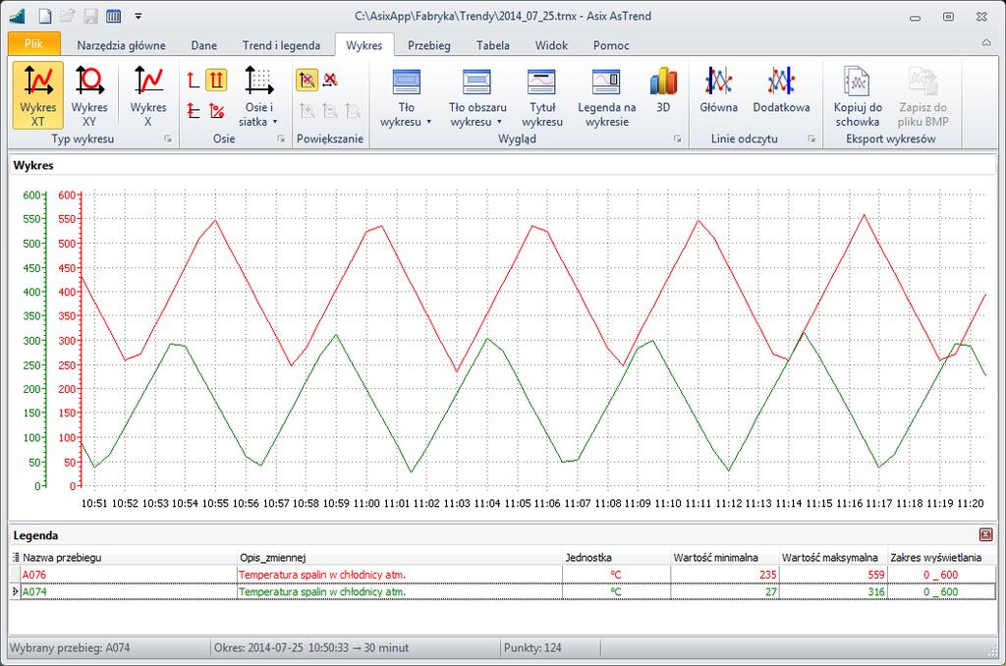Go to the Trend i legenda tab
1006x666 pixels.
pyautogui.click(x=281, y=45)
